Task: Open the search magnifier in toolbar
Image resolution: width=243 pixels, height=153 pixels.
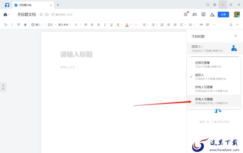Action: (x=231, y=25)
